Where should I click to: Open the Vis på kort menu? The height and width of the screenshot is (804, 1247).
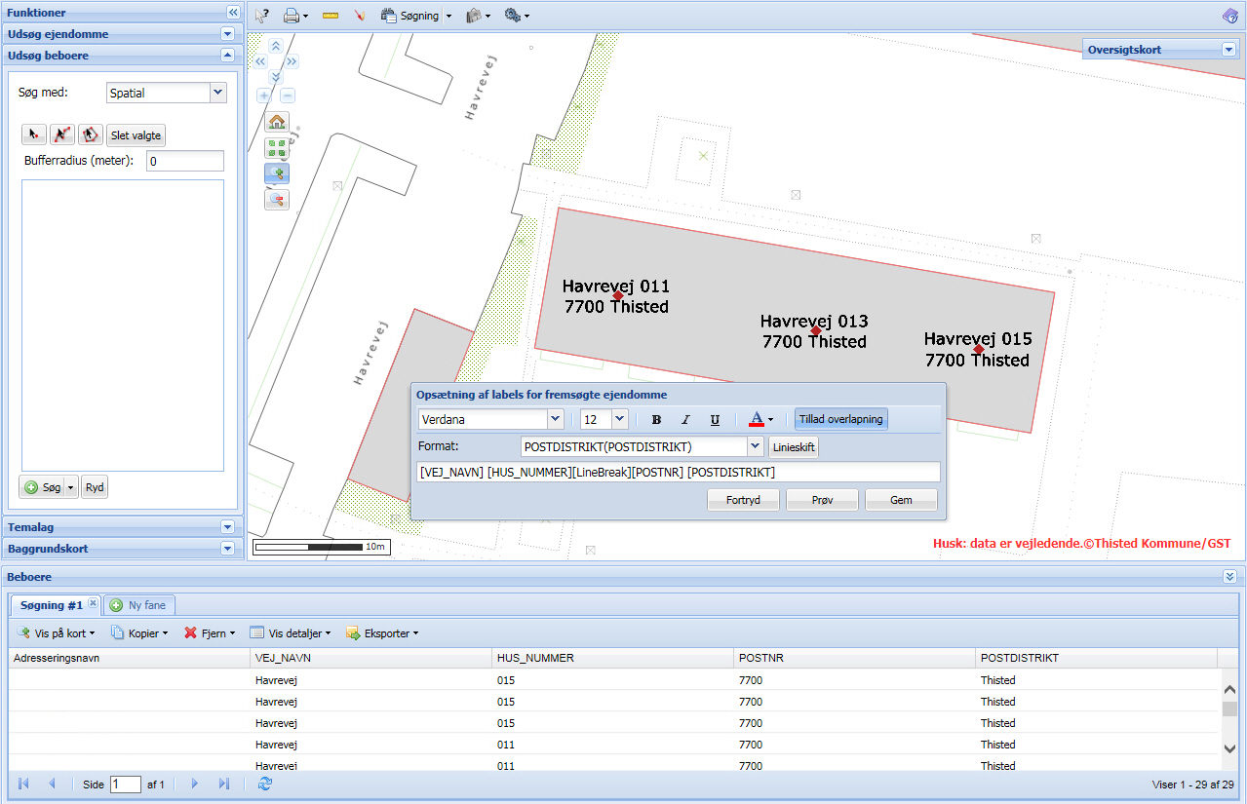57,633
